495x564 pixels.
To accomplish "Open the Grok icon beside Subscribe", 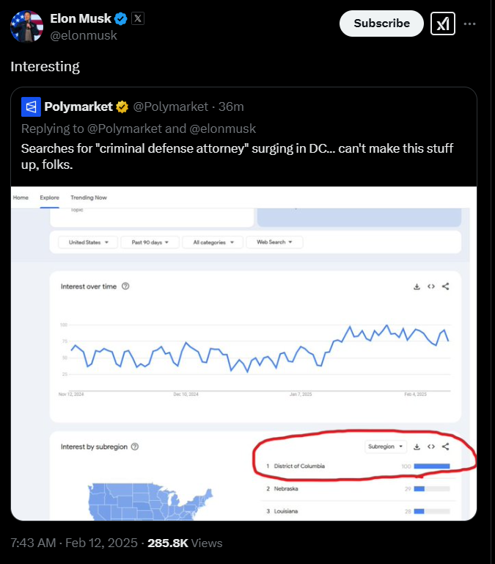I will point(442,23).
